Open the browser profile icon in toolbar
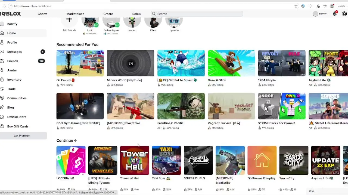This screenshot has width=348, height=195. [332, 6]
